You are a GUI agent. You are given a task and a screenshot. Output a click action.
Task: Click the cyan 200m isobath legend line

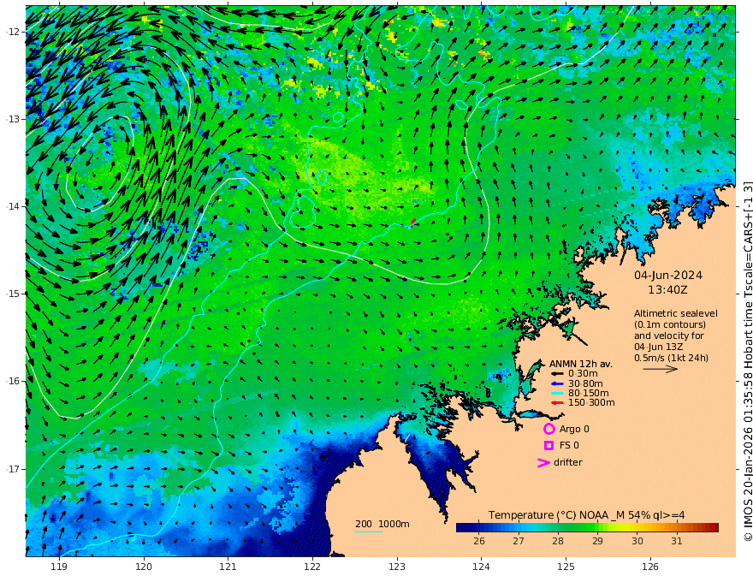tap(368, 532)
